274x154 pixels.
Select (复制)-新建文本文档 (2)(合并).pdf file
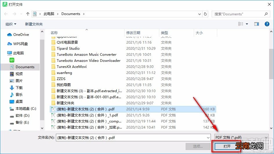point(133,109)
